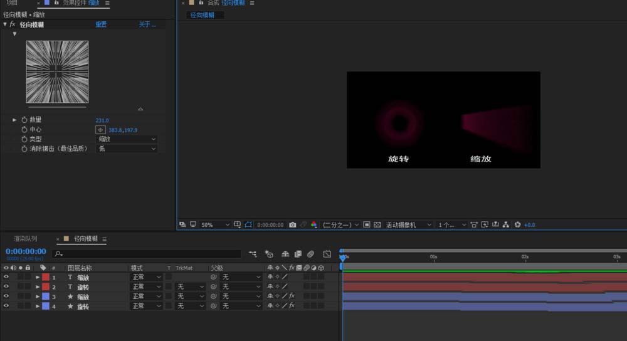Image resolution: width=627 pixels, height=341 pixels.
Task: Open the graph editor icon
Action: tap(327, 254)
